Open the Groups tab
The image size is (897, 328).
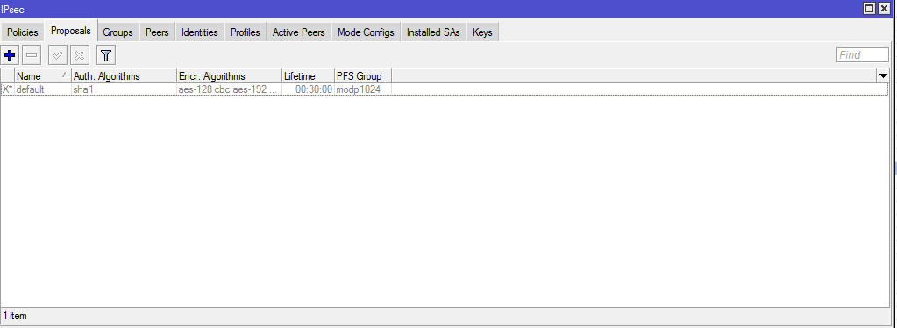point(117,32)
